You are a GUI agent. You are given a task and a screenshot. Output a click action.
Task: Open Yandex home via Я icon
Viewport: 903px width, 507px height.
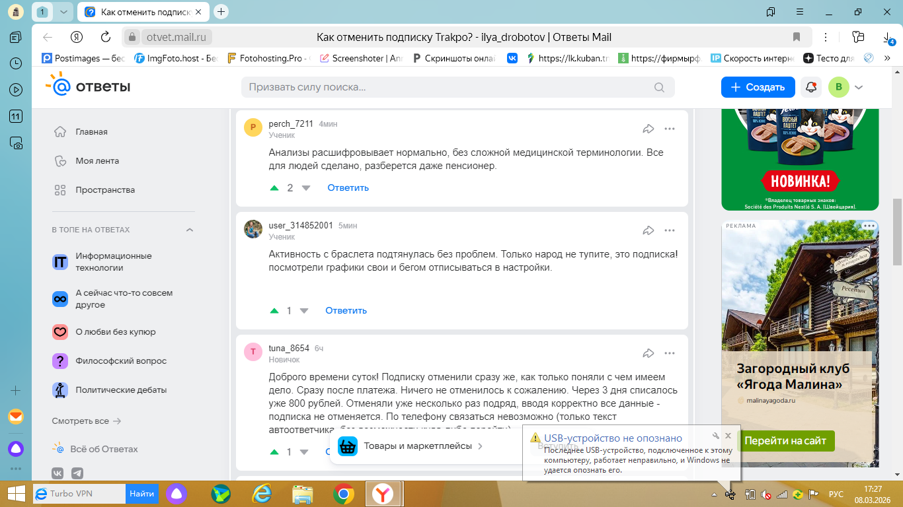click(77, 37)
